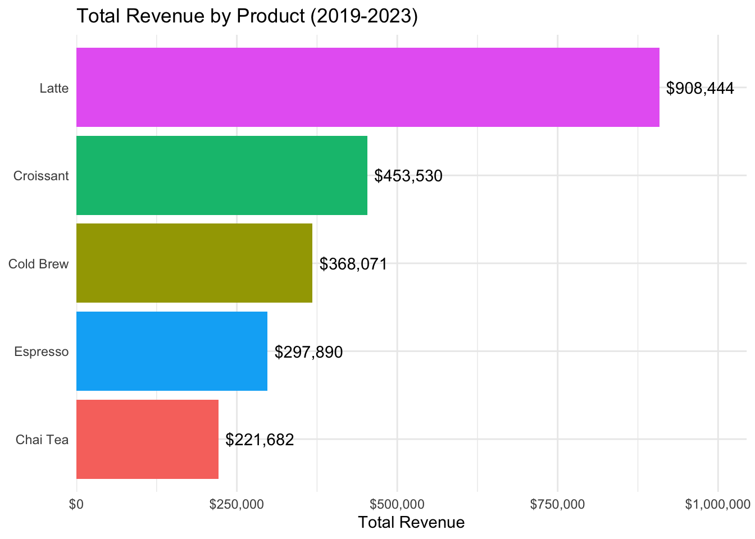Click the $908,444 value label

[x=700, y=88]
